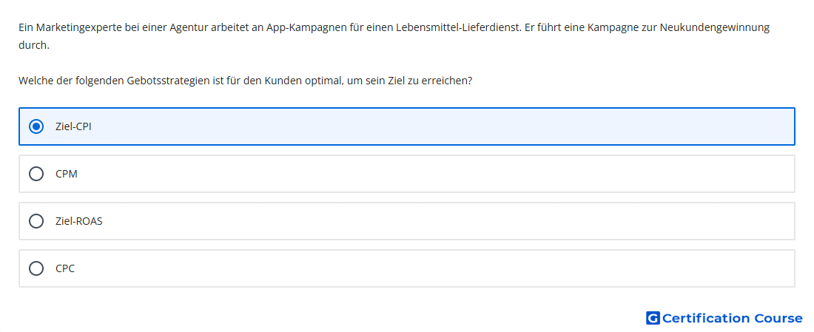Choose the CPM radio button
814x332 pixels.
36,174
